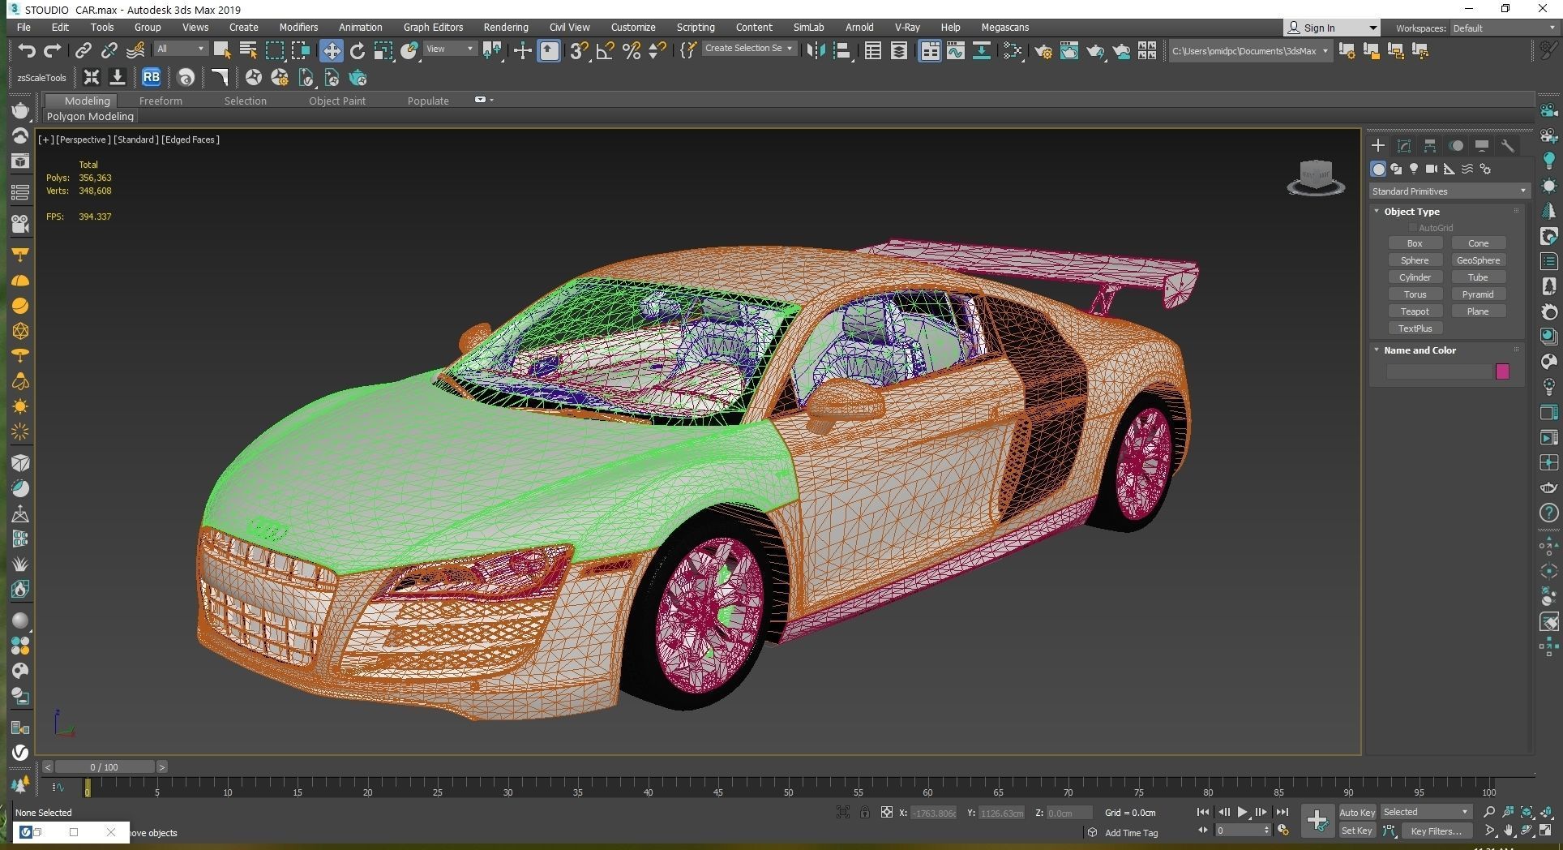Open the Motion panel tab

(x=1456, y=145)
